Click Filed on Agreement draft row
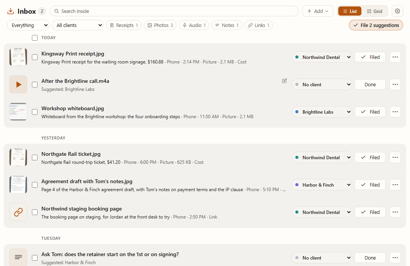 click(x=370, y=185)
